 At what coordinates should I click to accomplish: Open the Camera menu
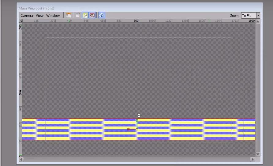pyautogui.click(x=27, y=16)
